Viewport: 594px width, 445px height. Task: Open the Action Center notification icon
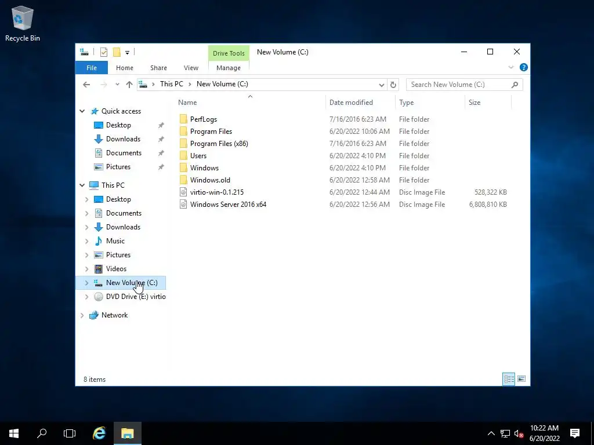[x=575, y=433]
